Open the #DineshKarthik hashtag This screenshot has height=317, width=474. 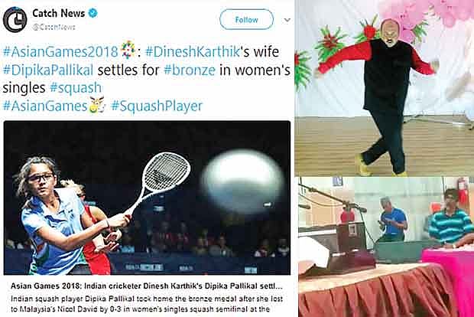(x=193, y=51)
